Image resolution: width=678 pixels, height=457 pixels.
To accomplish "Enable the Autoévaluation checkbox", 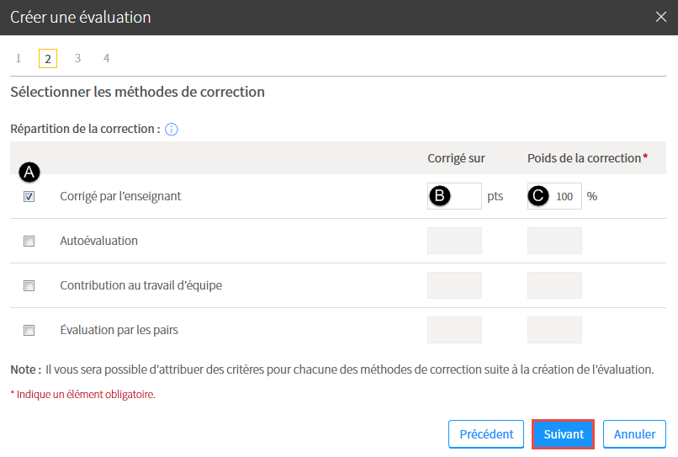I will coord(29,241).
